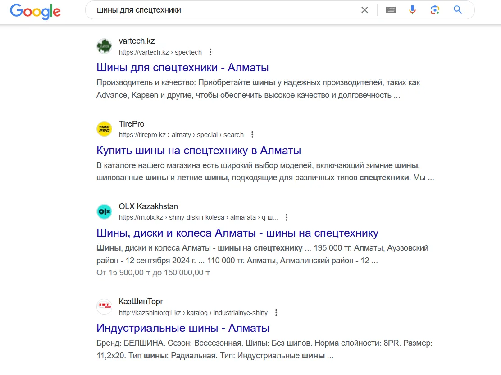The width and height of the screenshot is (501, 375).
Task: Click the КазШинТорг site favicon
Action: [104, 306]
